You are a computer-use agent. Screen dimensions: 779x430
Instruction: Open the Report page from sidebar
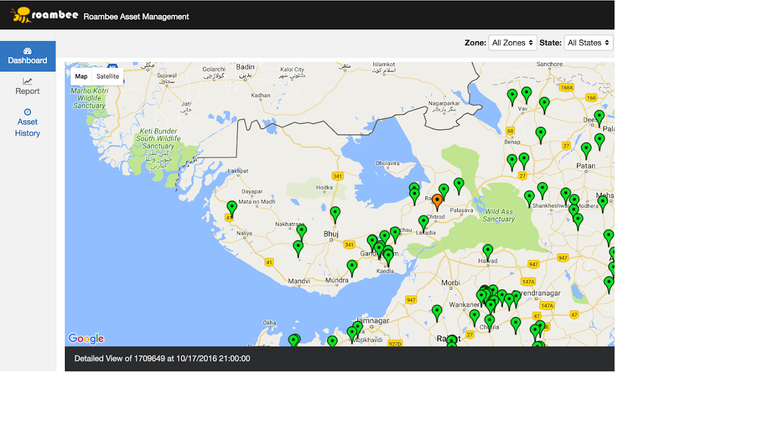coord(27,86)
